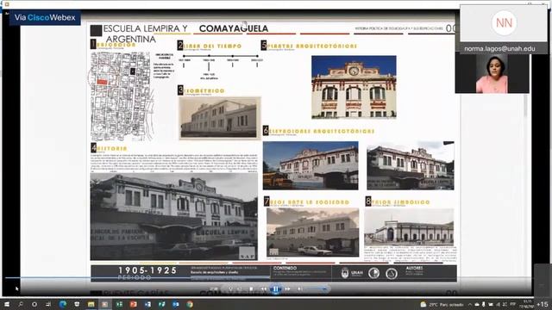Screen dimensions: 552x310
Task: Toggle shuffle in the player controls
Action: pyautogui.click(x=230, y=289)
